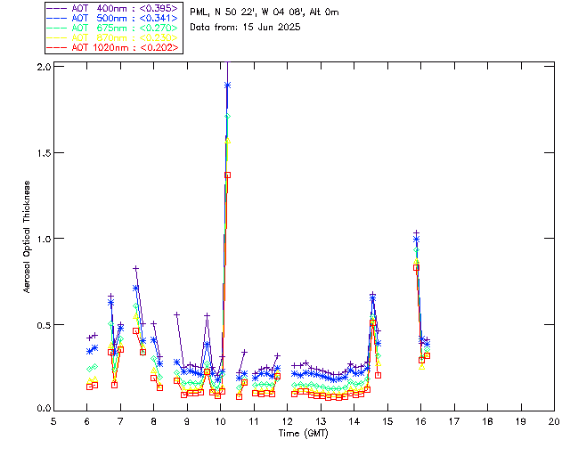
Task: Click the hour 16 x-axis label
Action: [x=421, y=421]
